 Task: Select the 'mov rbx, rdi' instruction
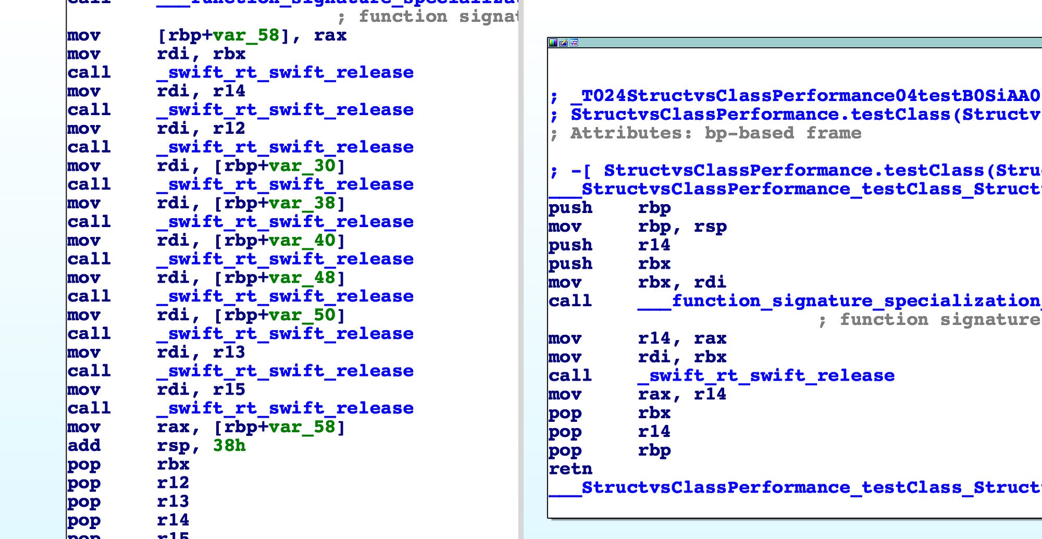click(638, 283)
